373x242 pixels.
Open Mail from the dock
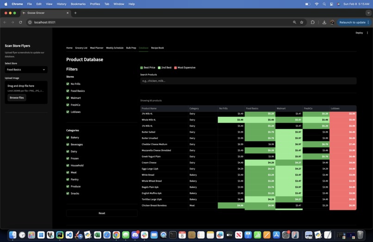click(x=154, y=235)
